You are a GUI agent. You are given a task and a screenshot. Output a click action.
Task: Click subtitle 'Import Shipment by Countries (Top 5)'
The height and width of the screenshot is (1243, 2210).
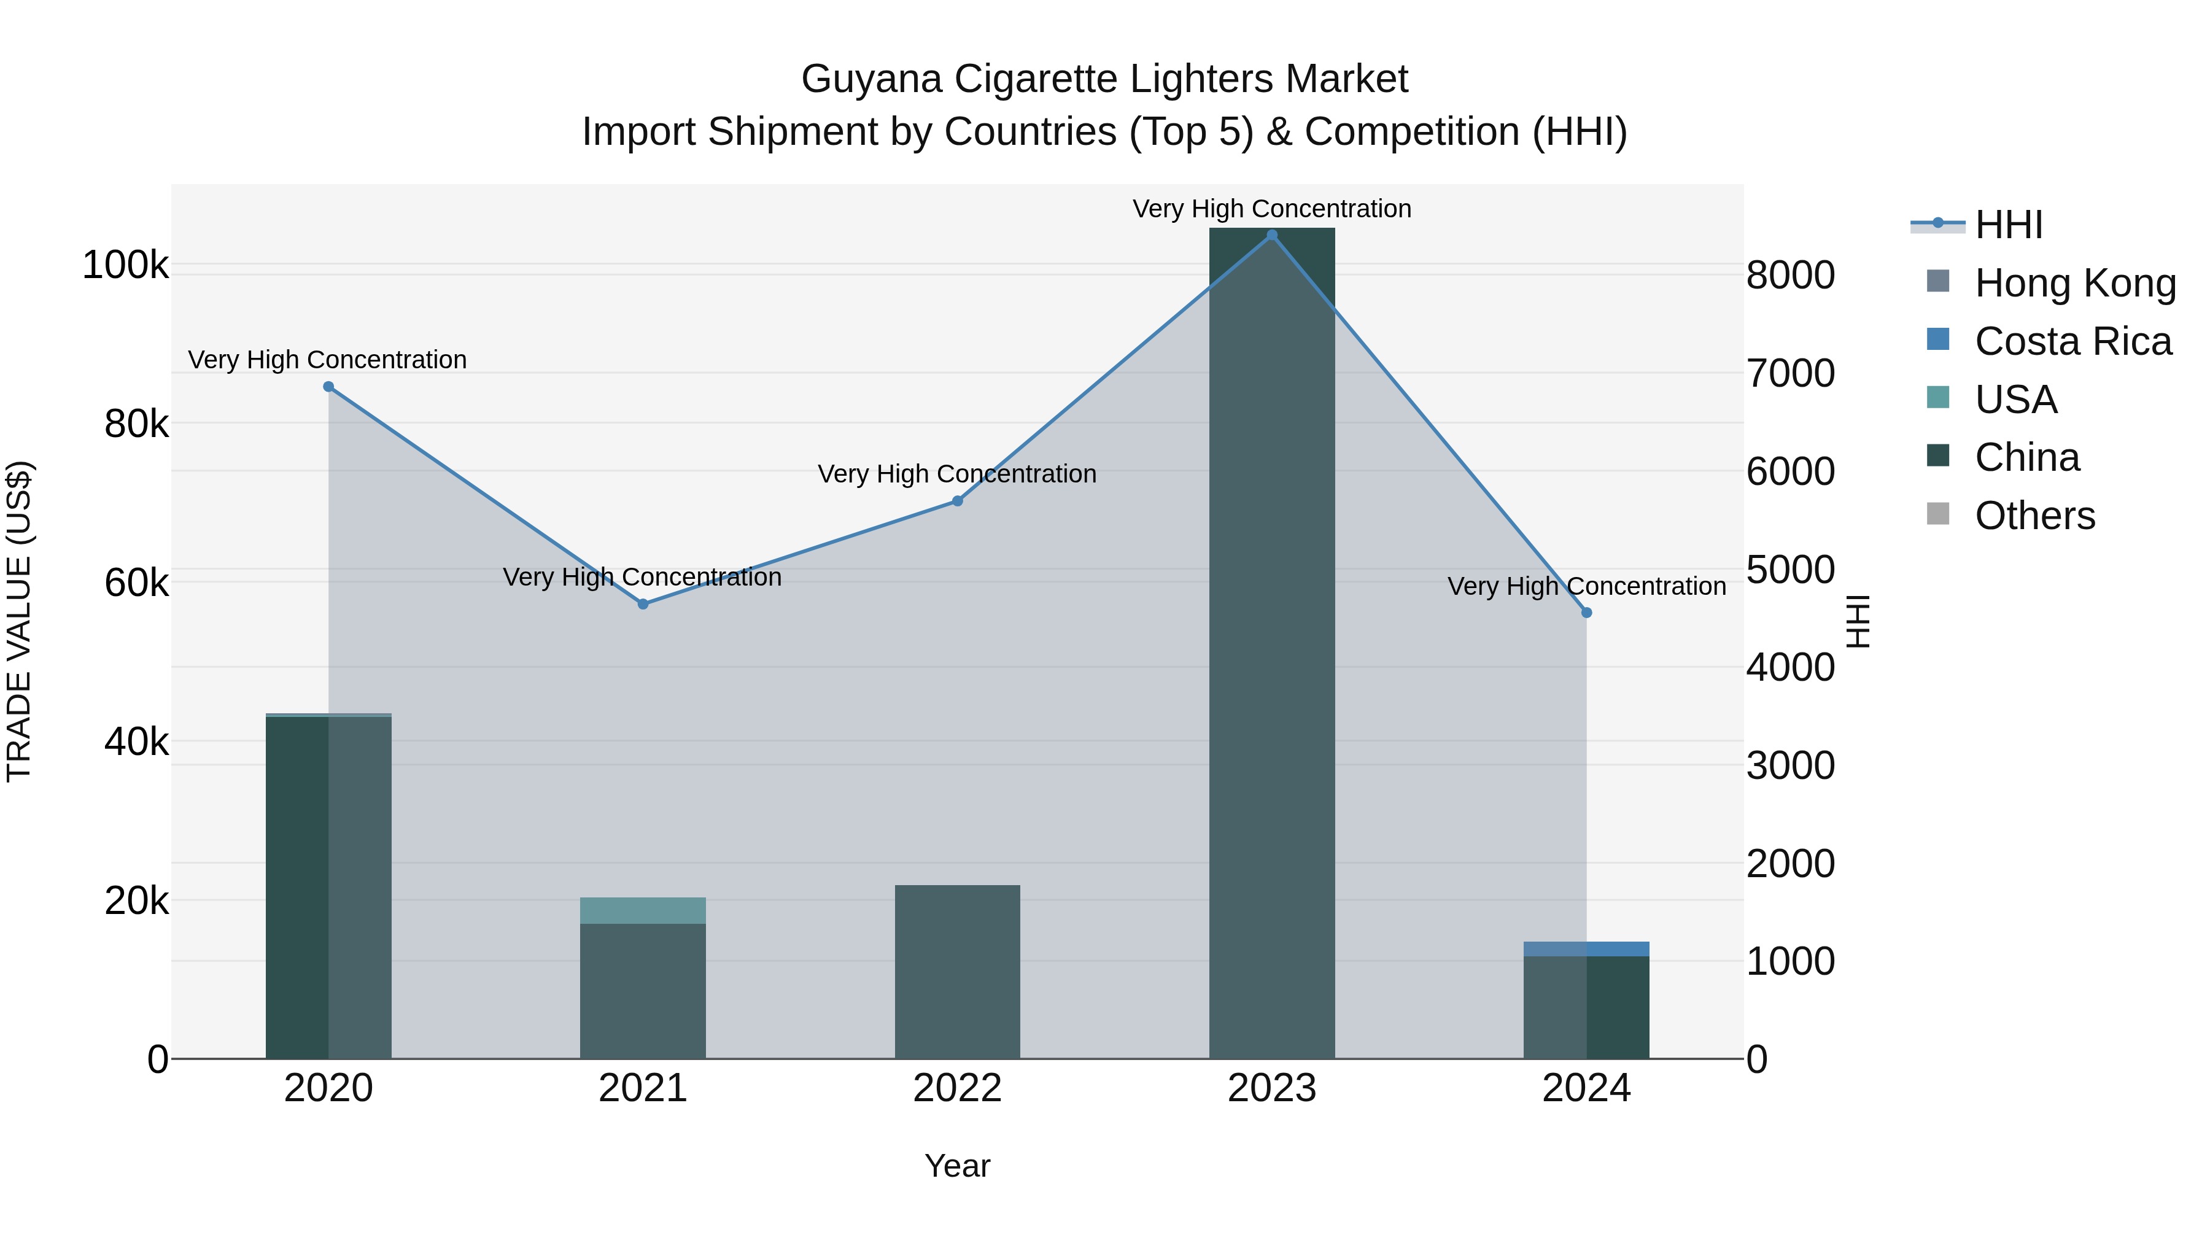918,132
